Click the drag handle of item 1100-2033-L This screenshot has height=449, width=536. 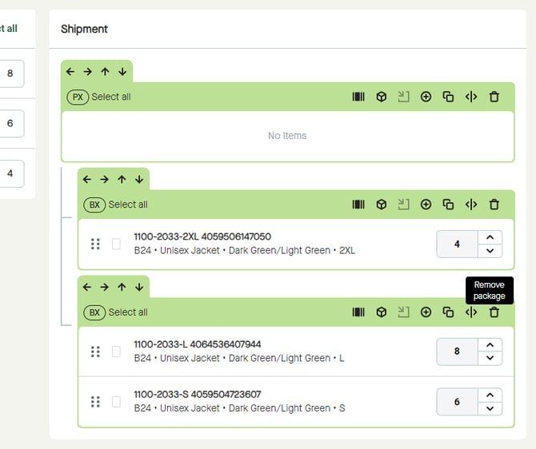(x=95, y=352)
